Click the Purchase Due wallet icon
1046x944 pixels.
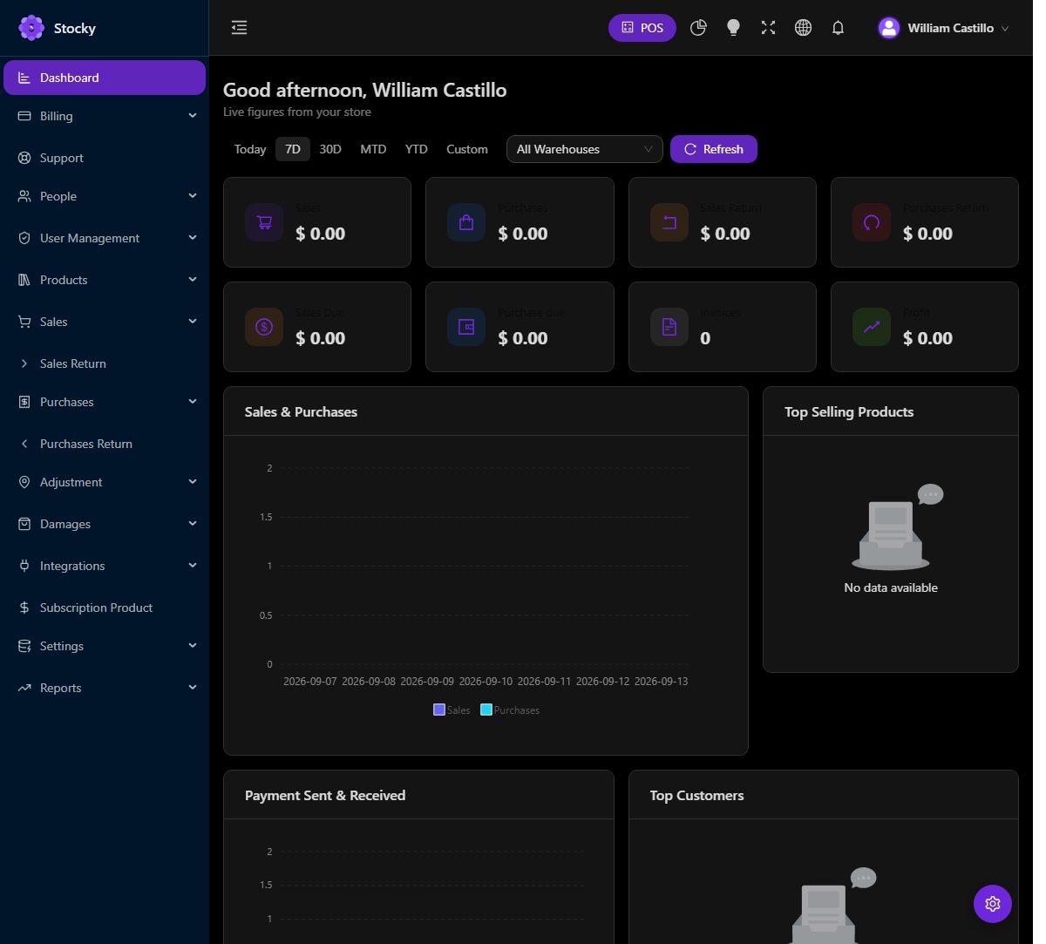point(466,327)
